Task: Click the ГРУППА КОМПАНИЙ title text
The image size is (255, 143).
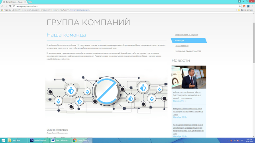Action: pyautogui.click(x=88, y=22)
